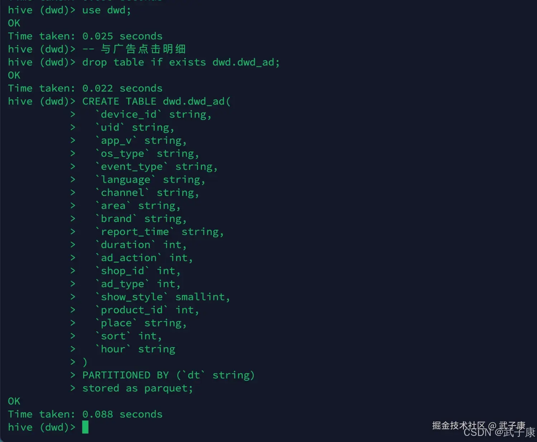Click the 'drop table if exists' command line
This screenshot has width=537, height=442.
click(x=180, y=62)
